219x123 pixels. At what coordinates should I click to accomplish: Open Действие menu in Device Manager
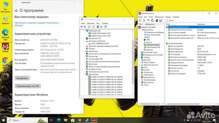[91, 23]
